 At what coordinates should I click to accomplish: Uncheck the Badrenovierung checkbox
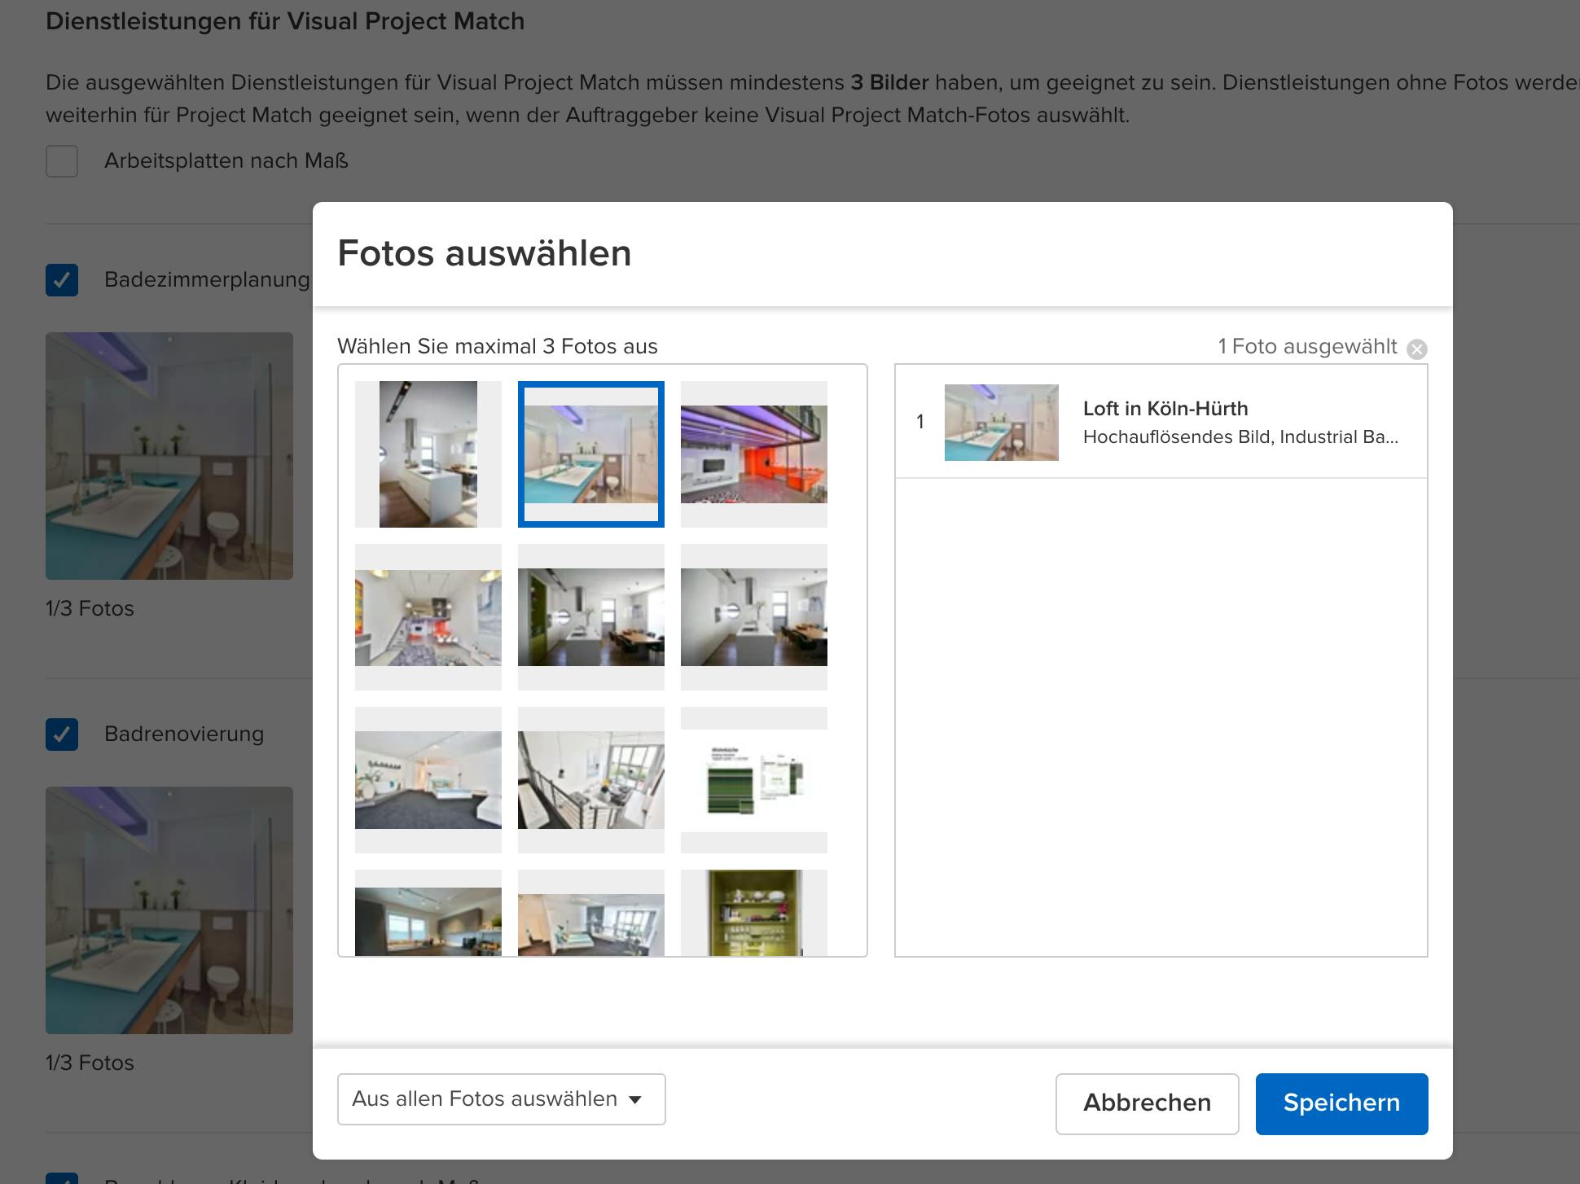coord(62,735)
